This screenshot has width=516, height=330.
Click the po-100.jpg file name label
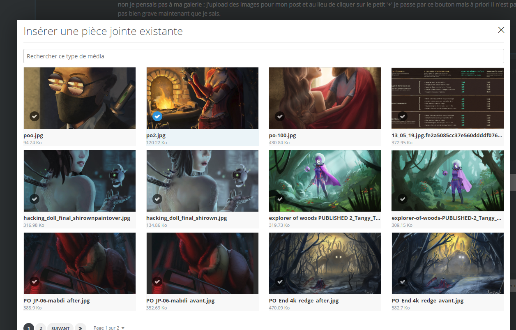(x=282, y=136)
